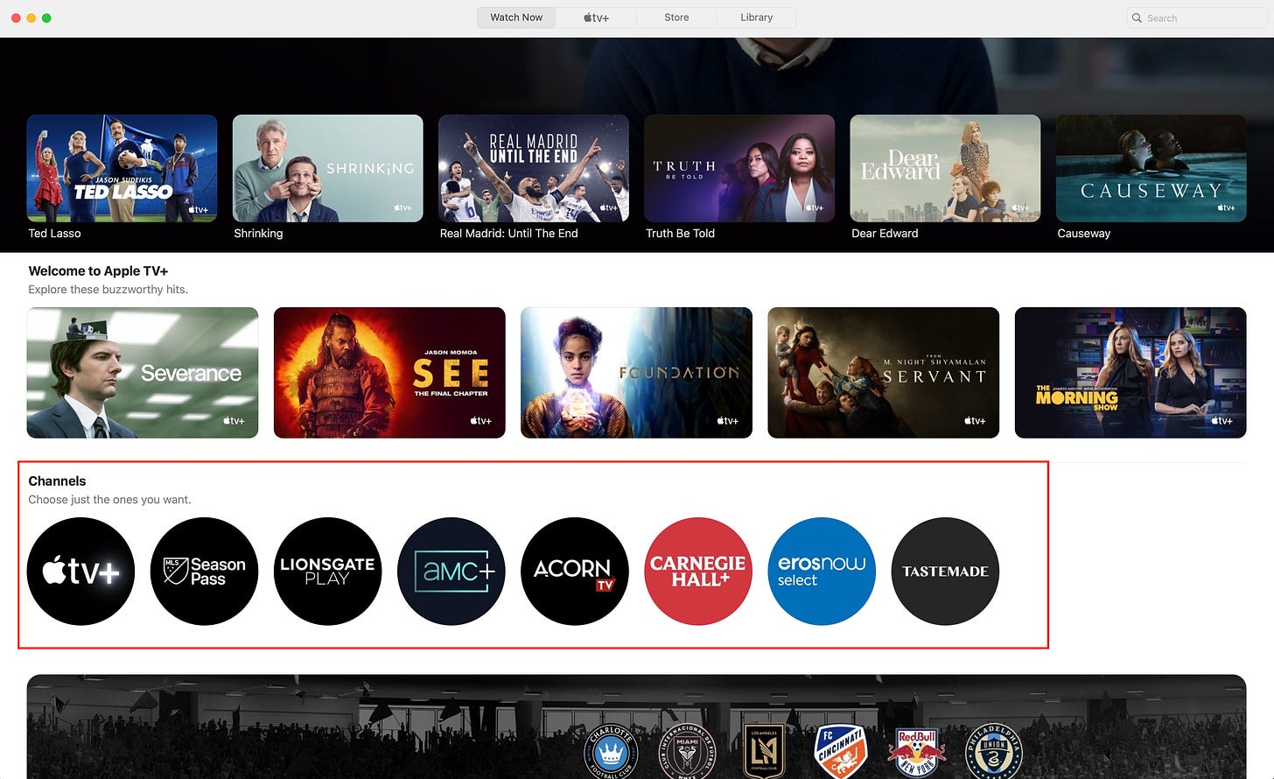Screen dimensions: 1274x779
Task: Click the Truth Be Told caption
Action: (680, 234)
